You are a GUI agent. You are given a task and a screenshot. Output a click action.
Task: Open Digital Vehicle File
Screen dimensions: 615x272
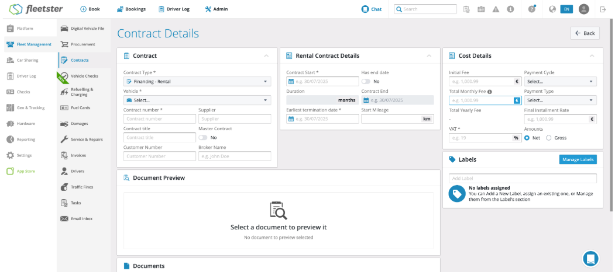84,29
